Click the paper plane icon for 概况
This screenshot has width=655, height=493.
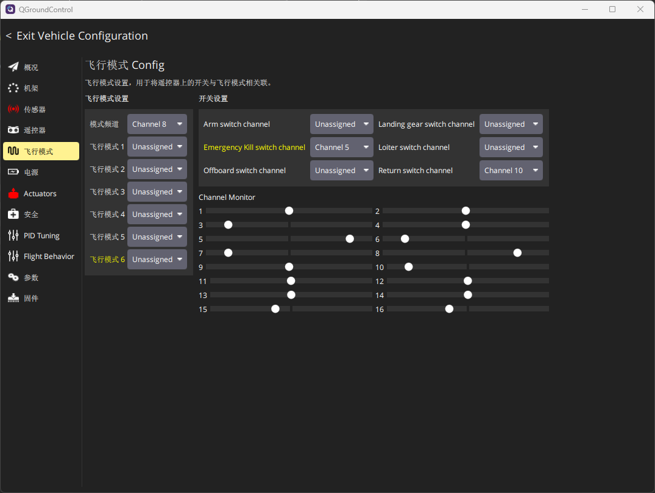13,67
